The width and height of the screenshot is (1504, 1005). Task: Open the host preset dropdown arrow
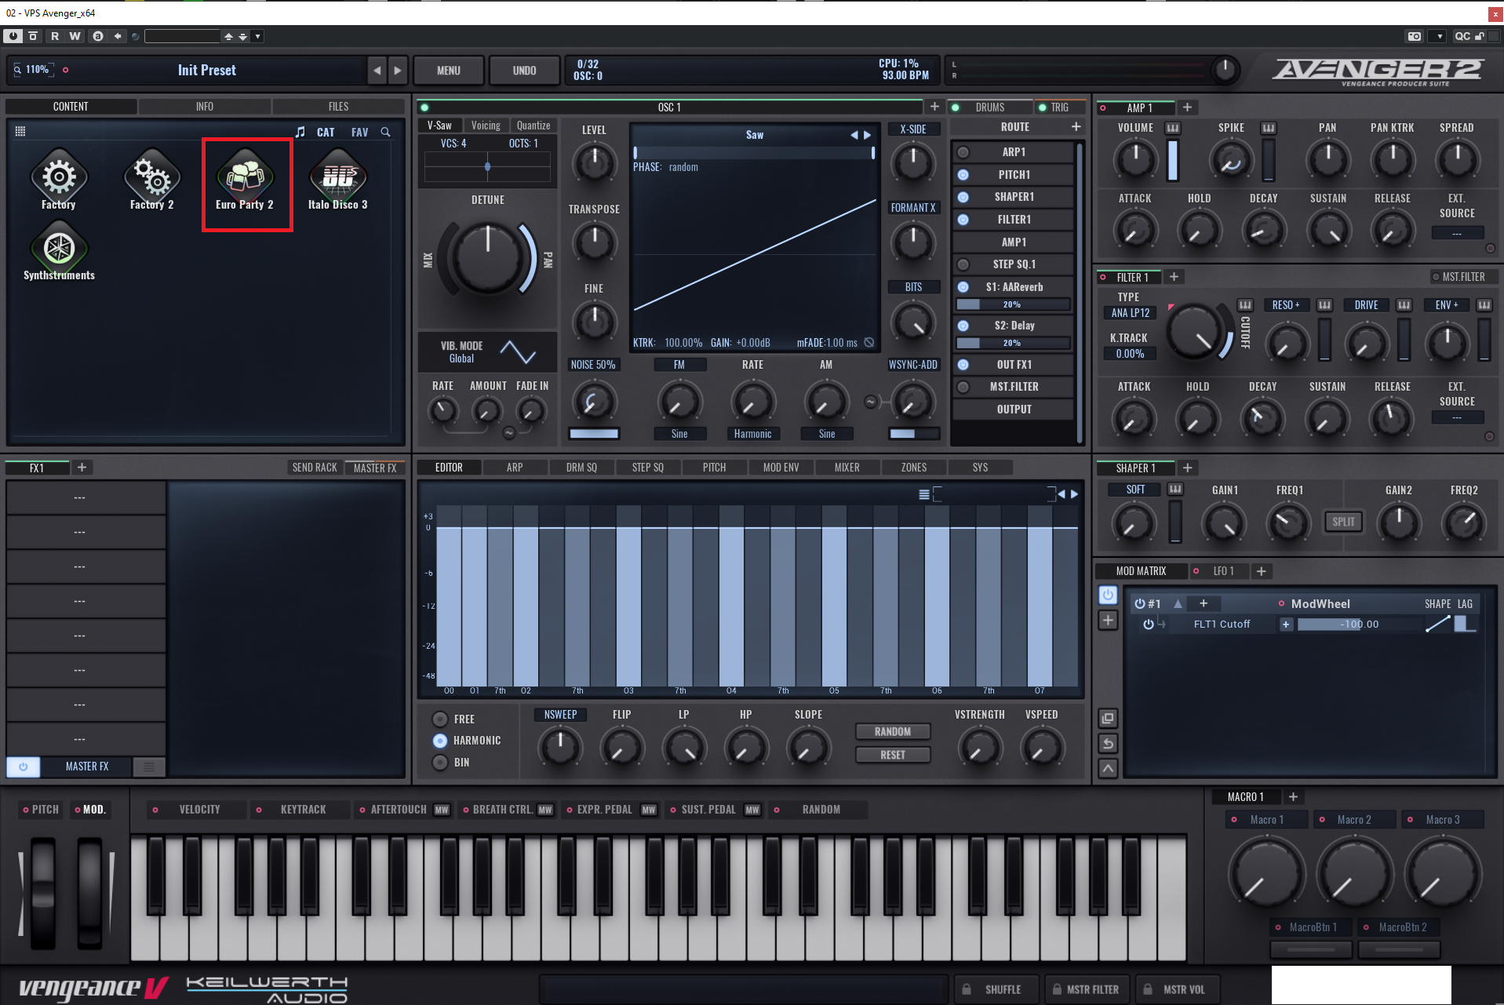tap(258, 36)
